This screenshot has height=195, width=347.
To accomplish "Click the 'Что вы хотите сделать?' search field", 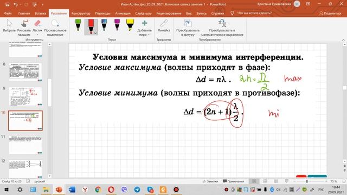I will pos(254,13).
